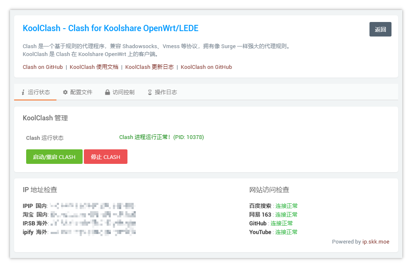
Task: Open the KoolClash on GitHub link
Action: coord(206,67)
